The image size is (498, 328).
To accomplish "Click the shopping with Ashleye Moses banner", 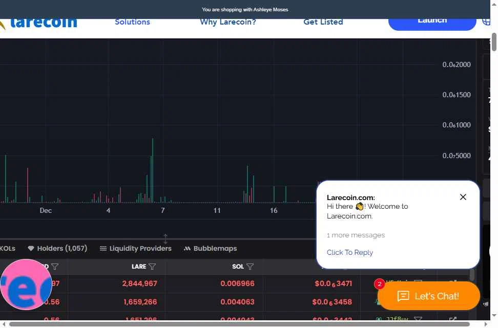I will [245, 10].
